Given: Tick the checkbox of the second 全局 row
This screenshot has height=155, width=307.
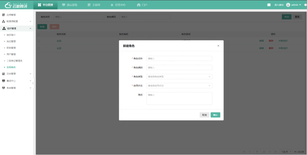Looking at the screenshot, I should pyautogui.click(x=39, y=48).
